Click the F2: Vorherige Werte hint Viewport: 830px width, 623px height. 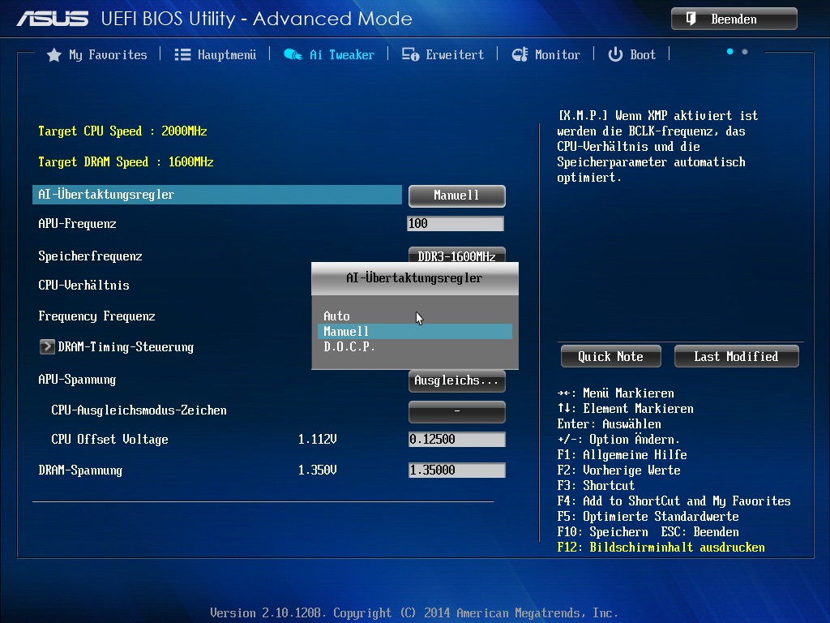pos(618,470)
